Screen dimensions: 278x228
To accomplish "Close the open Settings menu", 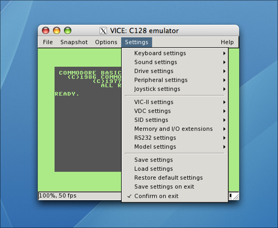I will pos(137,42).
